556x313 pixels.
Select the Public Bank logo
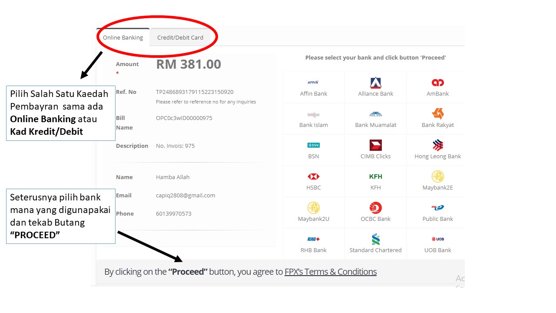click(438, 208)
